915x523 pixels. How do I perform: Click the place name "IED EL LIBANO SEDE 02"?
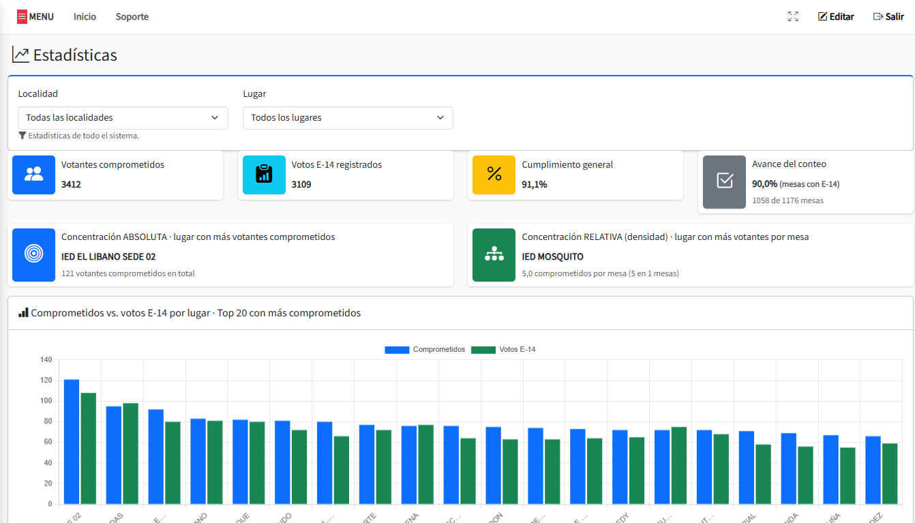coord(108,256)
